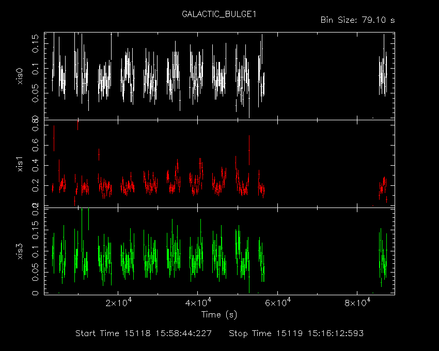The image size is (439, 351).
Task: Click the xis0 axis label
Action: tap(20, 76)
